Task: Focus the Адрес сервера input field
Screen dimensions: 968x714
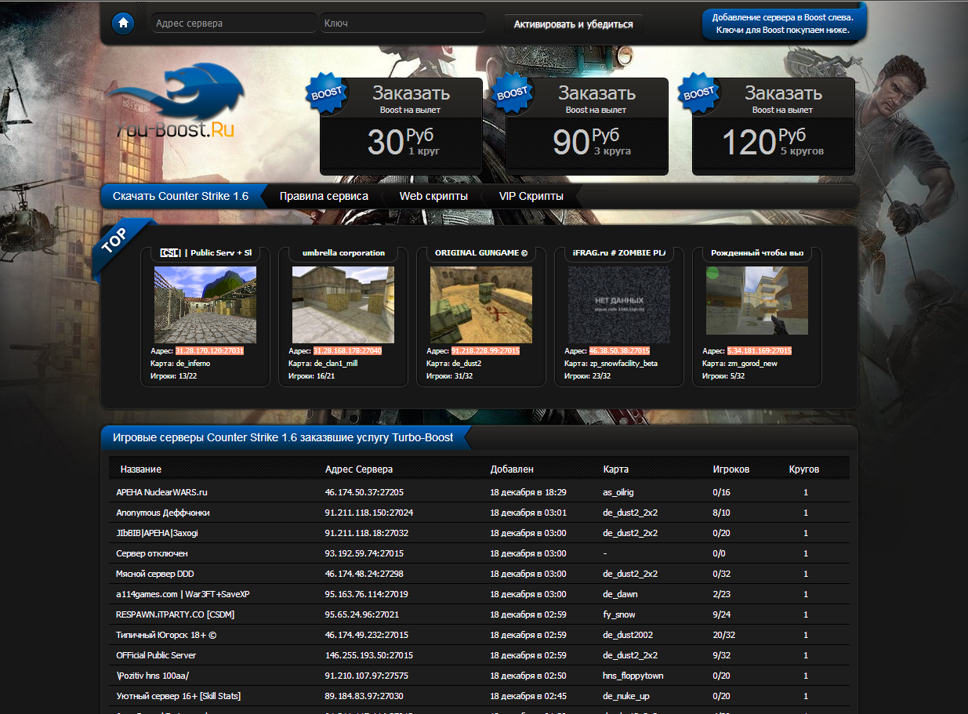Action: (x=234, y=24)
